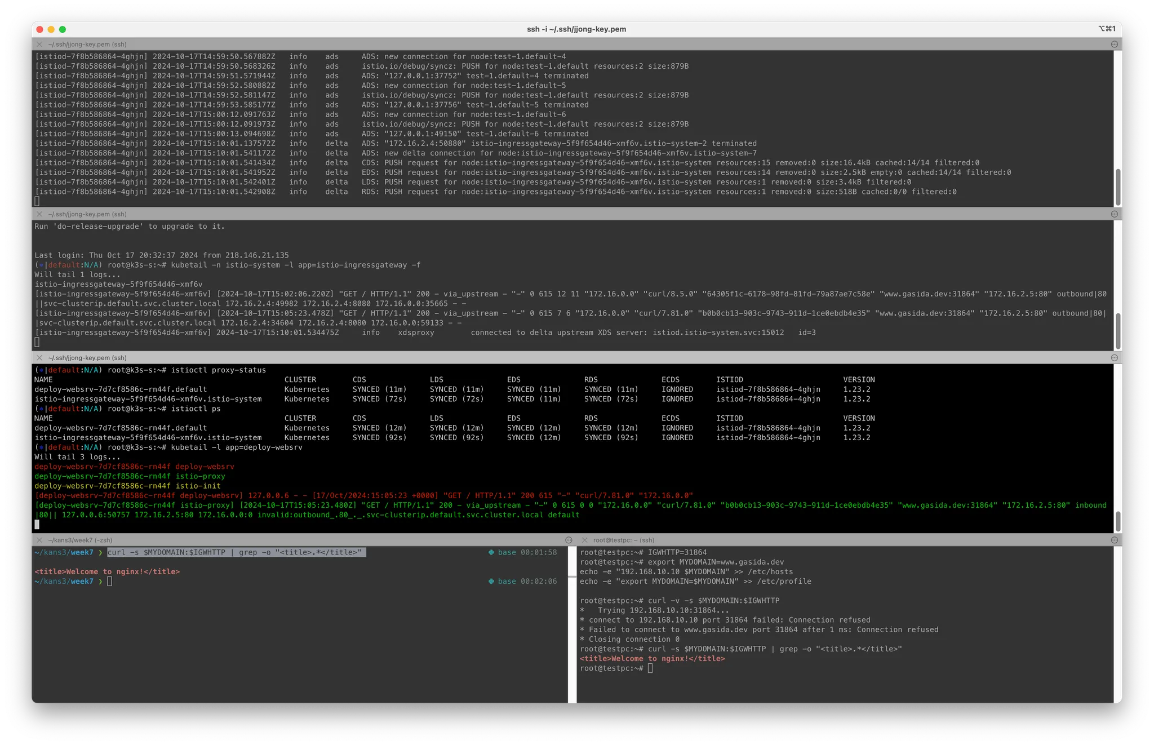
Task: Click 'Welcome to nginx!' title output in zsh pane
Action: [x=107, y=571]
